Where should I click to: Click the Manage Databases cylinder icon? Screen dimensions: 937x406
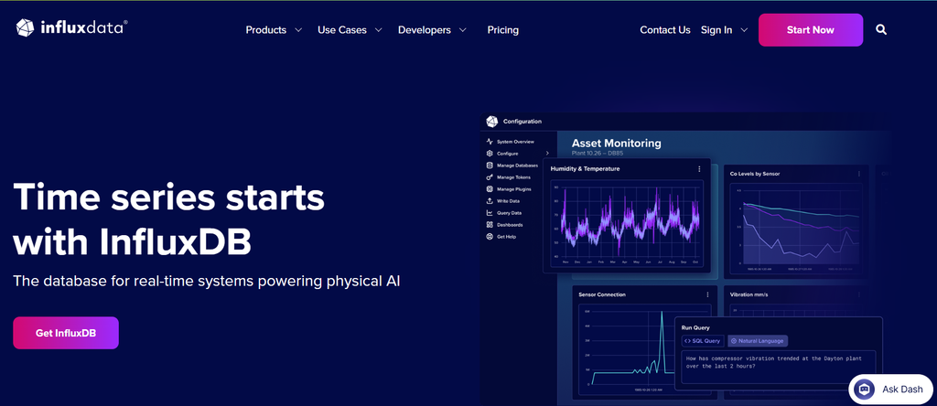click(490, 166)
